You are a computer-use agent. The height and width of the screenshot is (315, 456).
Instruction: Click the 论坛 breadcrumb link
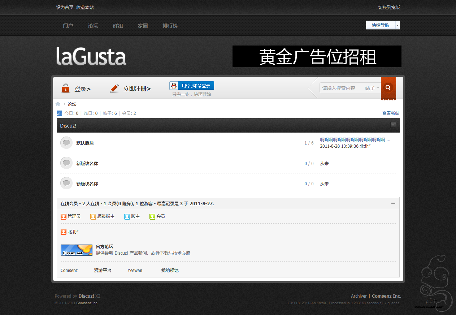pos(72,104)
